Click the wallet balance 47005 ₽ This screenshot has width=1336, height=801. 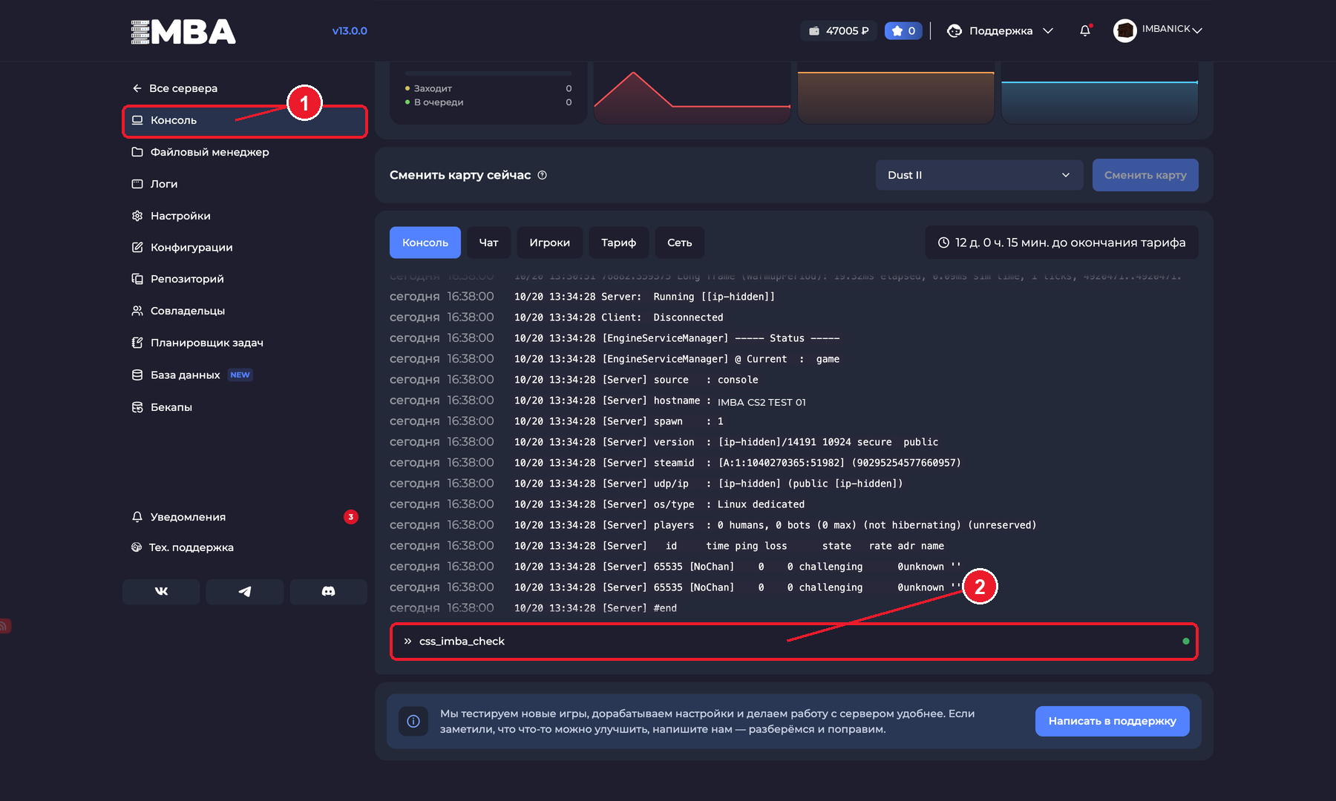pos(839,30)
